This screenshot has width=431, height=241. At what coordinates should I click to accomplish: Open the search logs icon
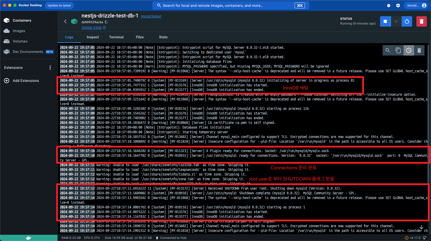tap(388, 50)
